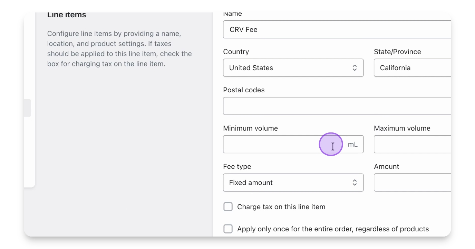Check the Apply only once for entire order box

coord(228,229)
